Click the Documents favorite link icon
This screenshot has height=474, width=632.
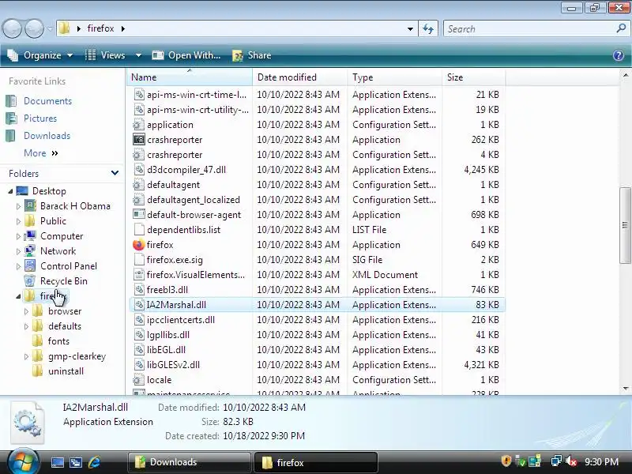tap(11, 101)
